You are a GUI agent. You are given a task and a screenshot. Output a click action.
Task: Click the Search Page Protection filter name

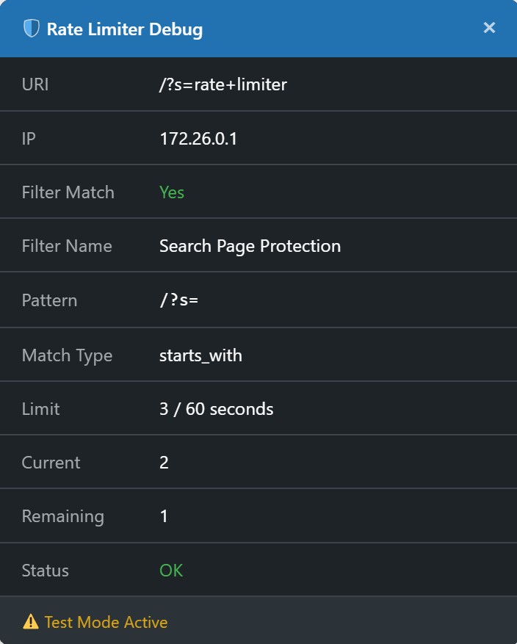(250, 246)
